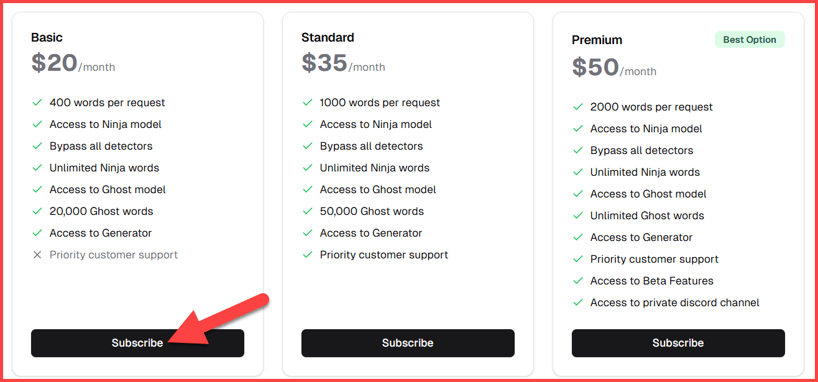Click the checkmark next to Unlimited Ghost words

click(578, 216)
